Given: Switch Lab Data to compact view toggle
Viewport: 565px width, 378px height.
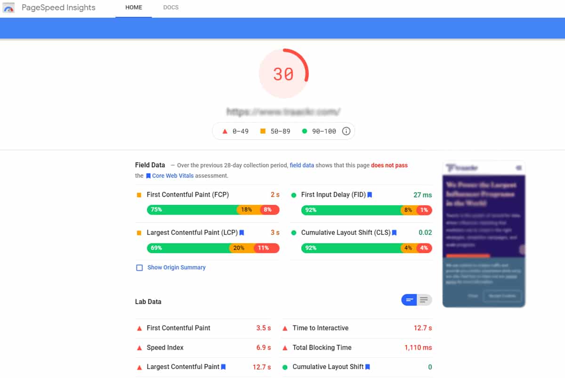Looking at the screenshot, I should pos(409,300).
